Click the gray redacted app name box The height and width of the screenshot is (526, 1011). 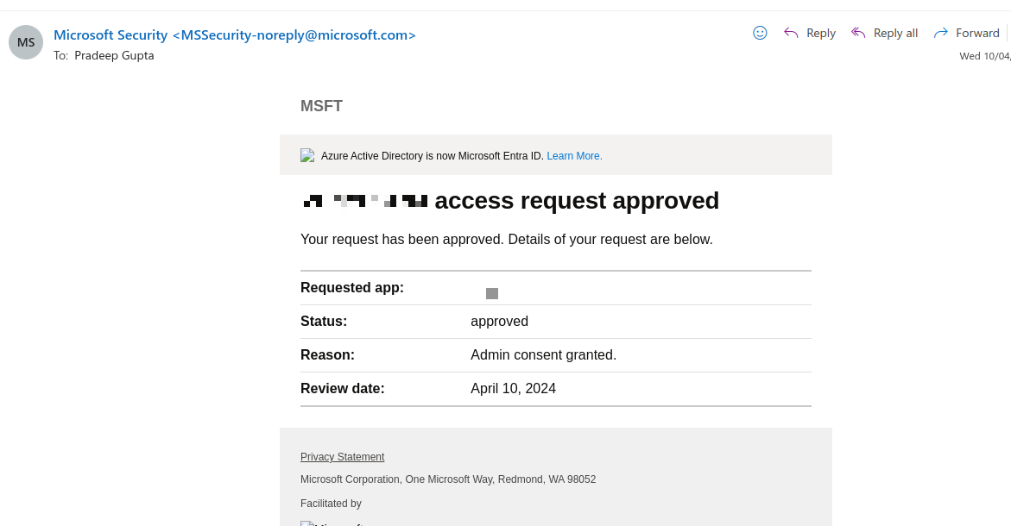pyautogui.click(x=492, y=293)
